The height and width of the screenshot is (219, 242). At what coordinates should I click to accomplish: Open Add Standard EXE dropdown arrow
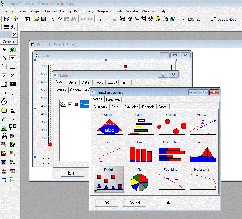point(11,19)
